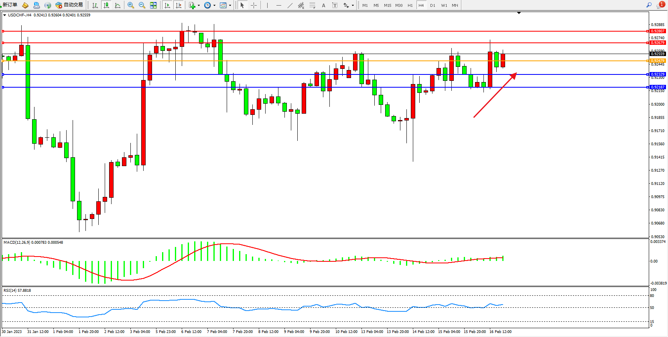The width and height of the screenshot is (668, 337).
Task: Enable chart auto scroll to latest bar
Action: click(x=167, y=5)
